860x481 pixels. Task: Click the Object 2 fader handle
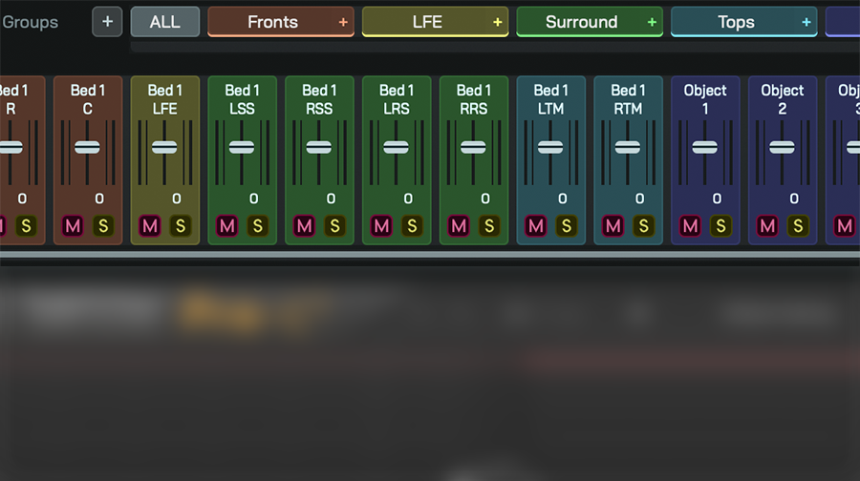[783, 147]
